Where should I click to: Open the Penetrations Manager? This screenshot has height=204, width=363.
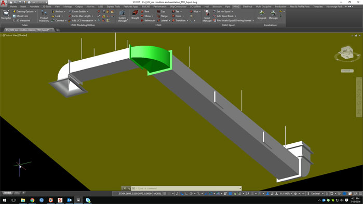(273, 15)
